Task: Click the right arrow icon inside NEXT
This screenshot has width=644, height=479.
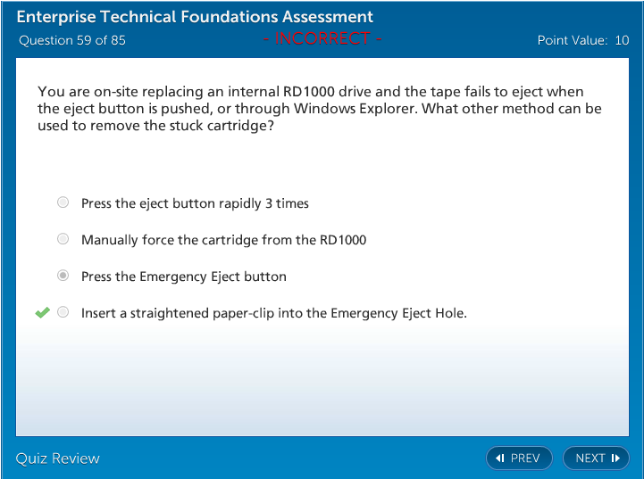Action: click(x=615, y=458)
